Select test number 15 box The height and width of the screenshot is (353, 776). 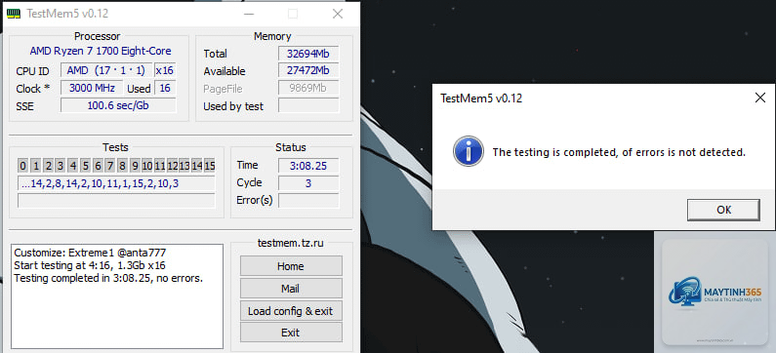pyautogui.click(x=209, y=165)
